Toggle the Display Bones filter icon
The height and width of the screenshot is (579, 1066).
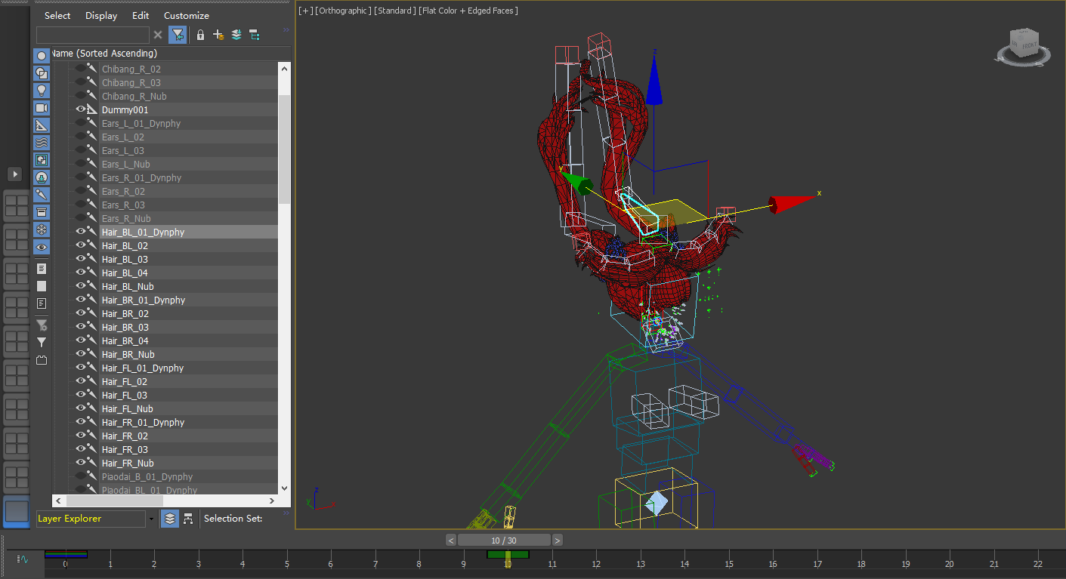click(42, 195)
